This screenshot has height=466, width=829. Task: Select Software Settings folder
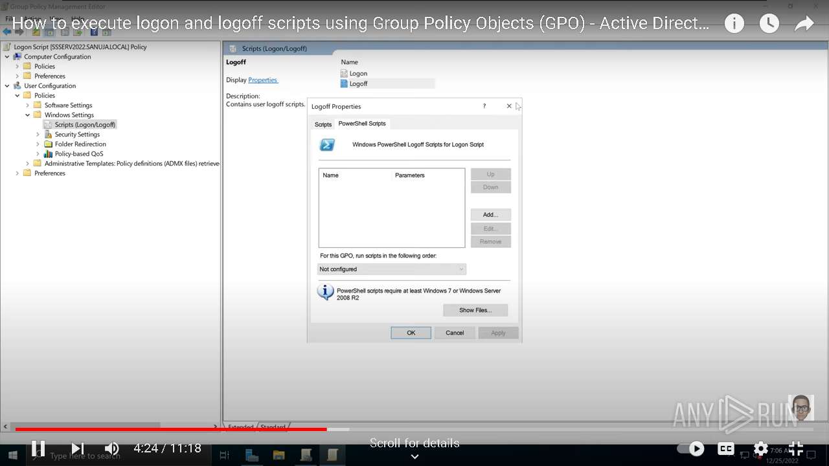pyautogui.click(x=38, y=105)
